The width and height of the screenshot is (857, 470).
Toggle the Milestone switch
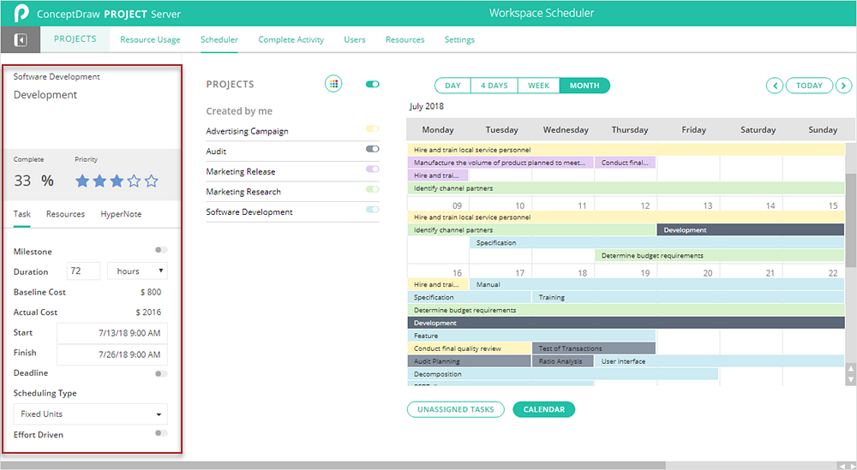point(161,251)
